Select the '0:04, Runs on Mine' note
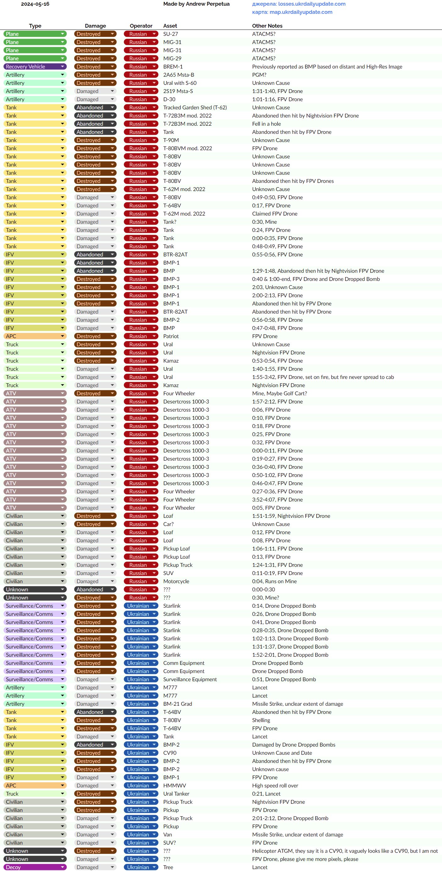Screen dimensions: 442x871 (274, 581)
